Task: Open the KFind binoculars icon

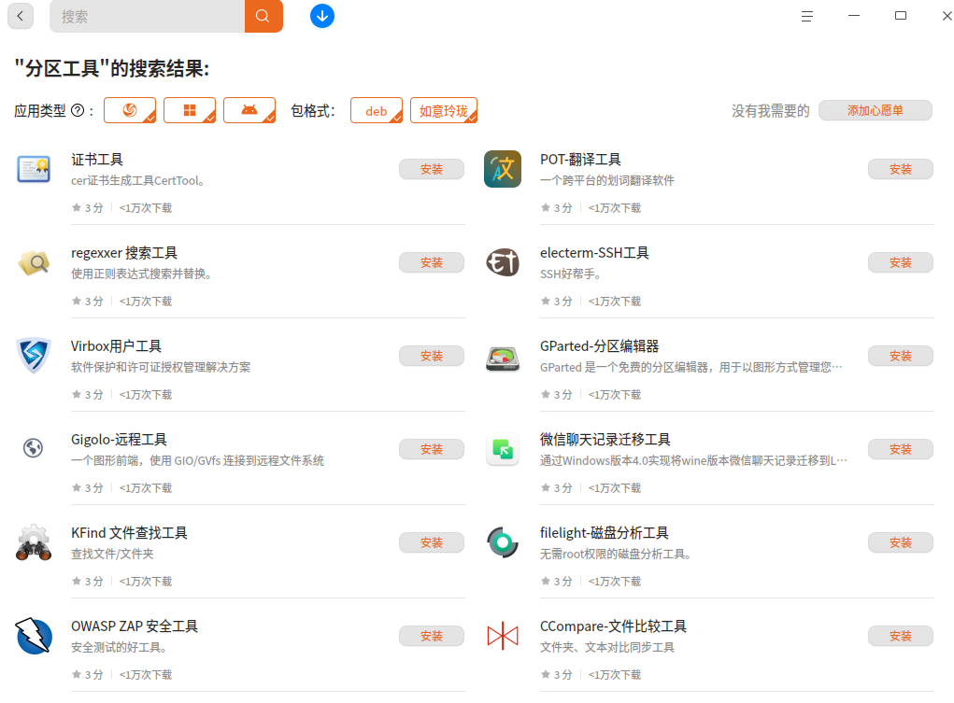Action: [34, 542]
